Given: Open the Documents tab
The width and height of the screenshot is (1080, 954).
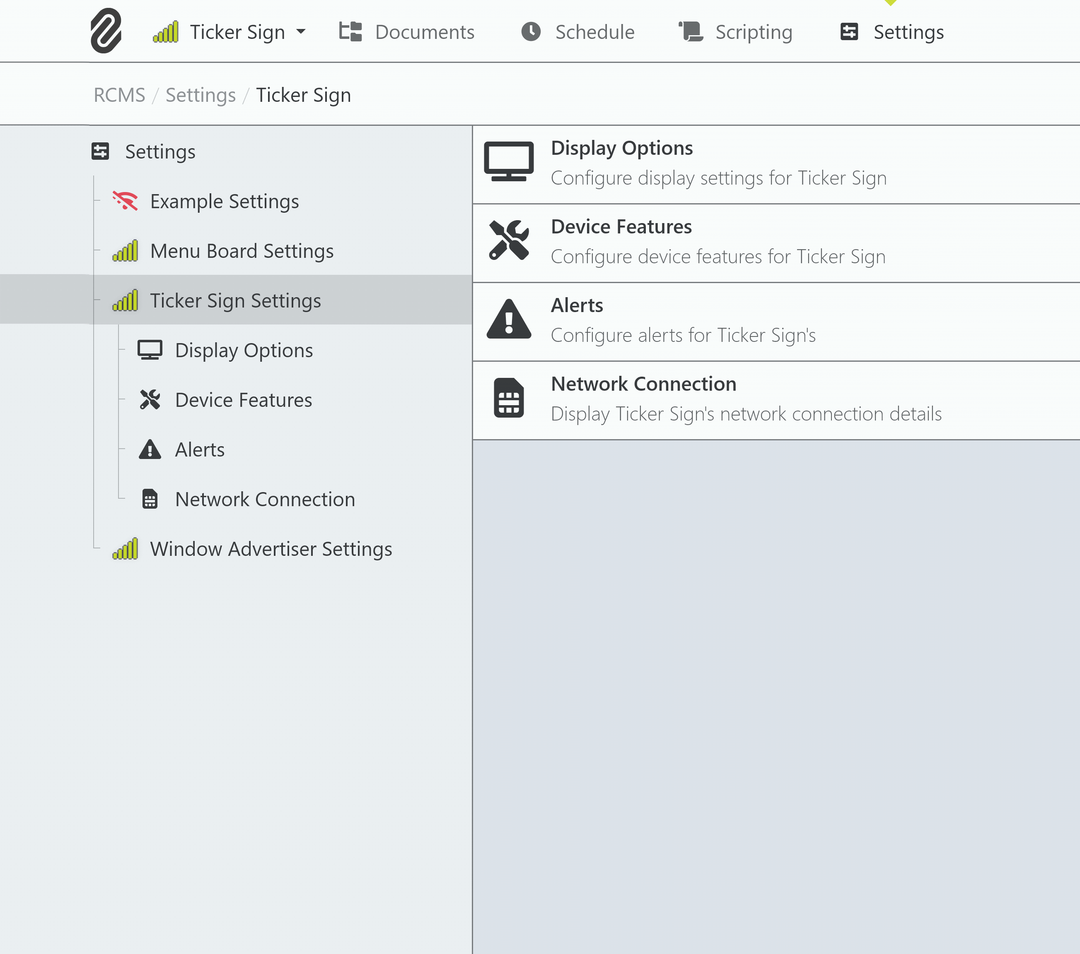Looking at the screenshot, I should (x=407, y=32).
